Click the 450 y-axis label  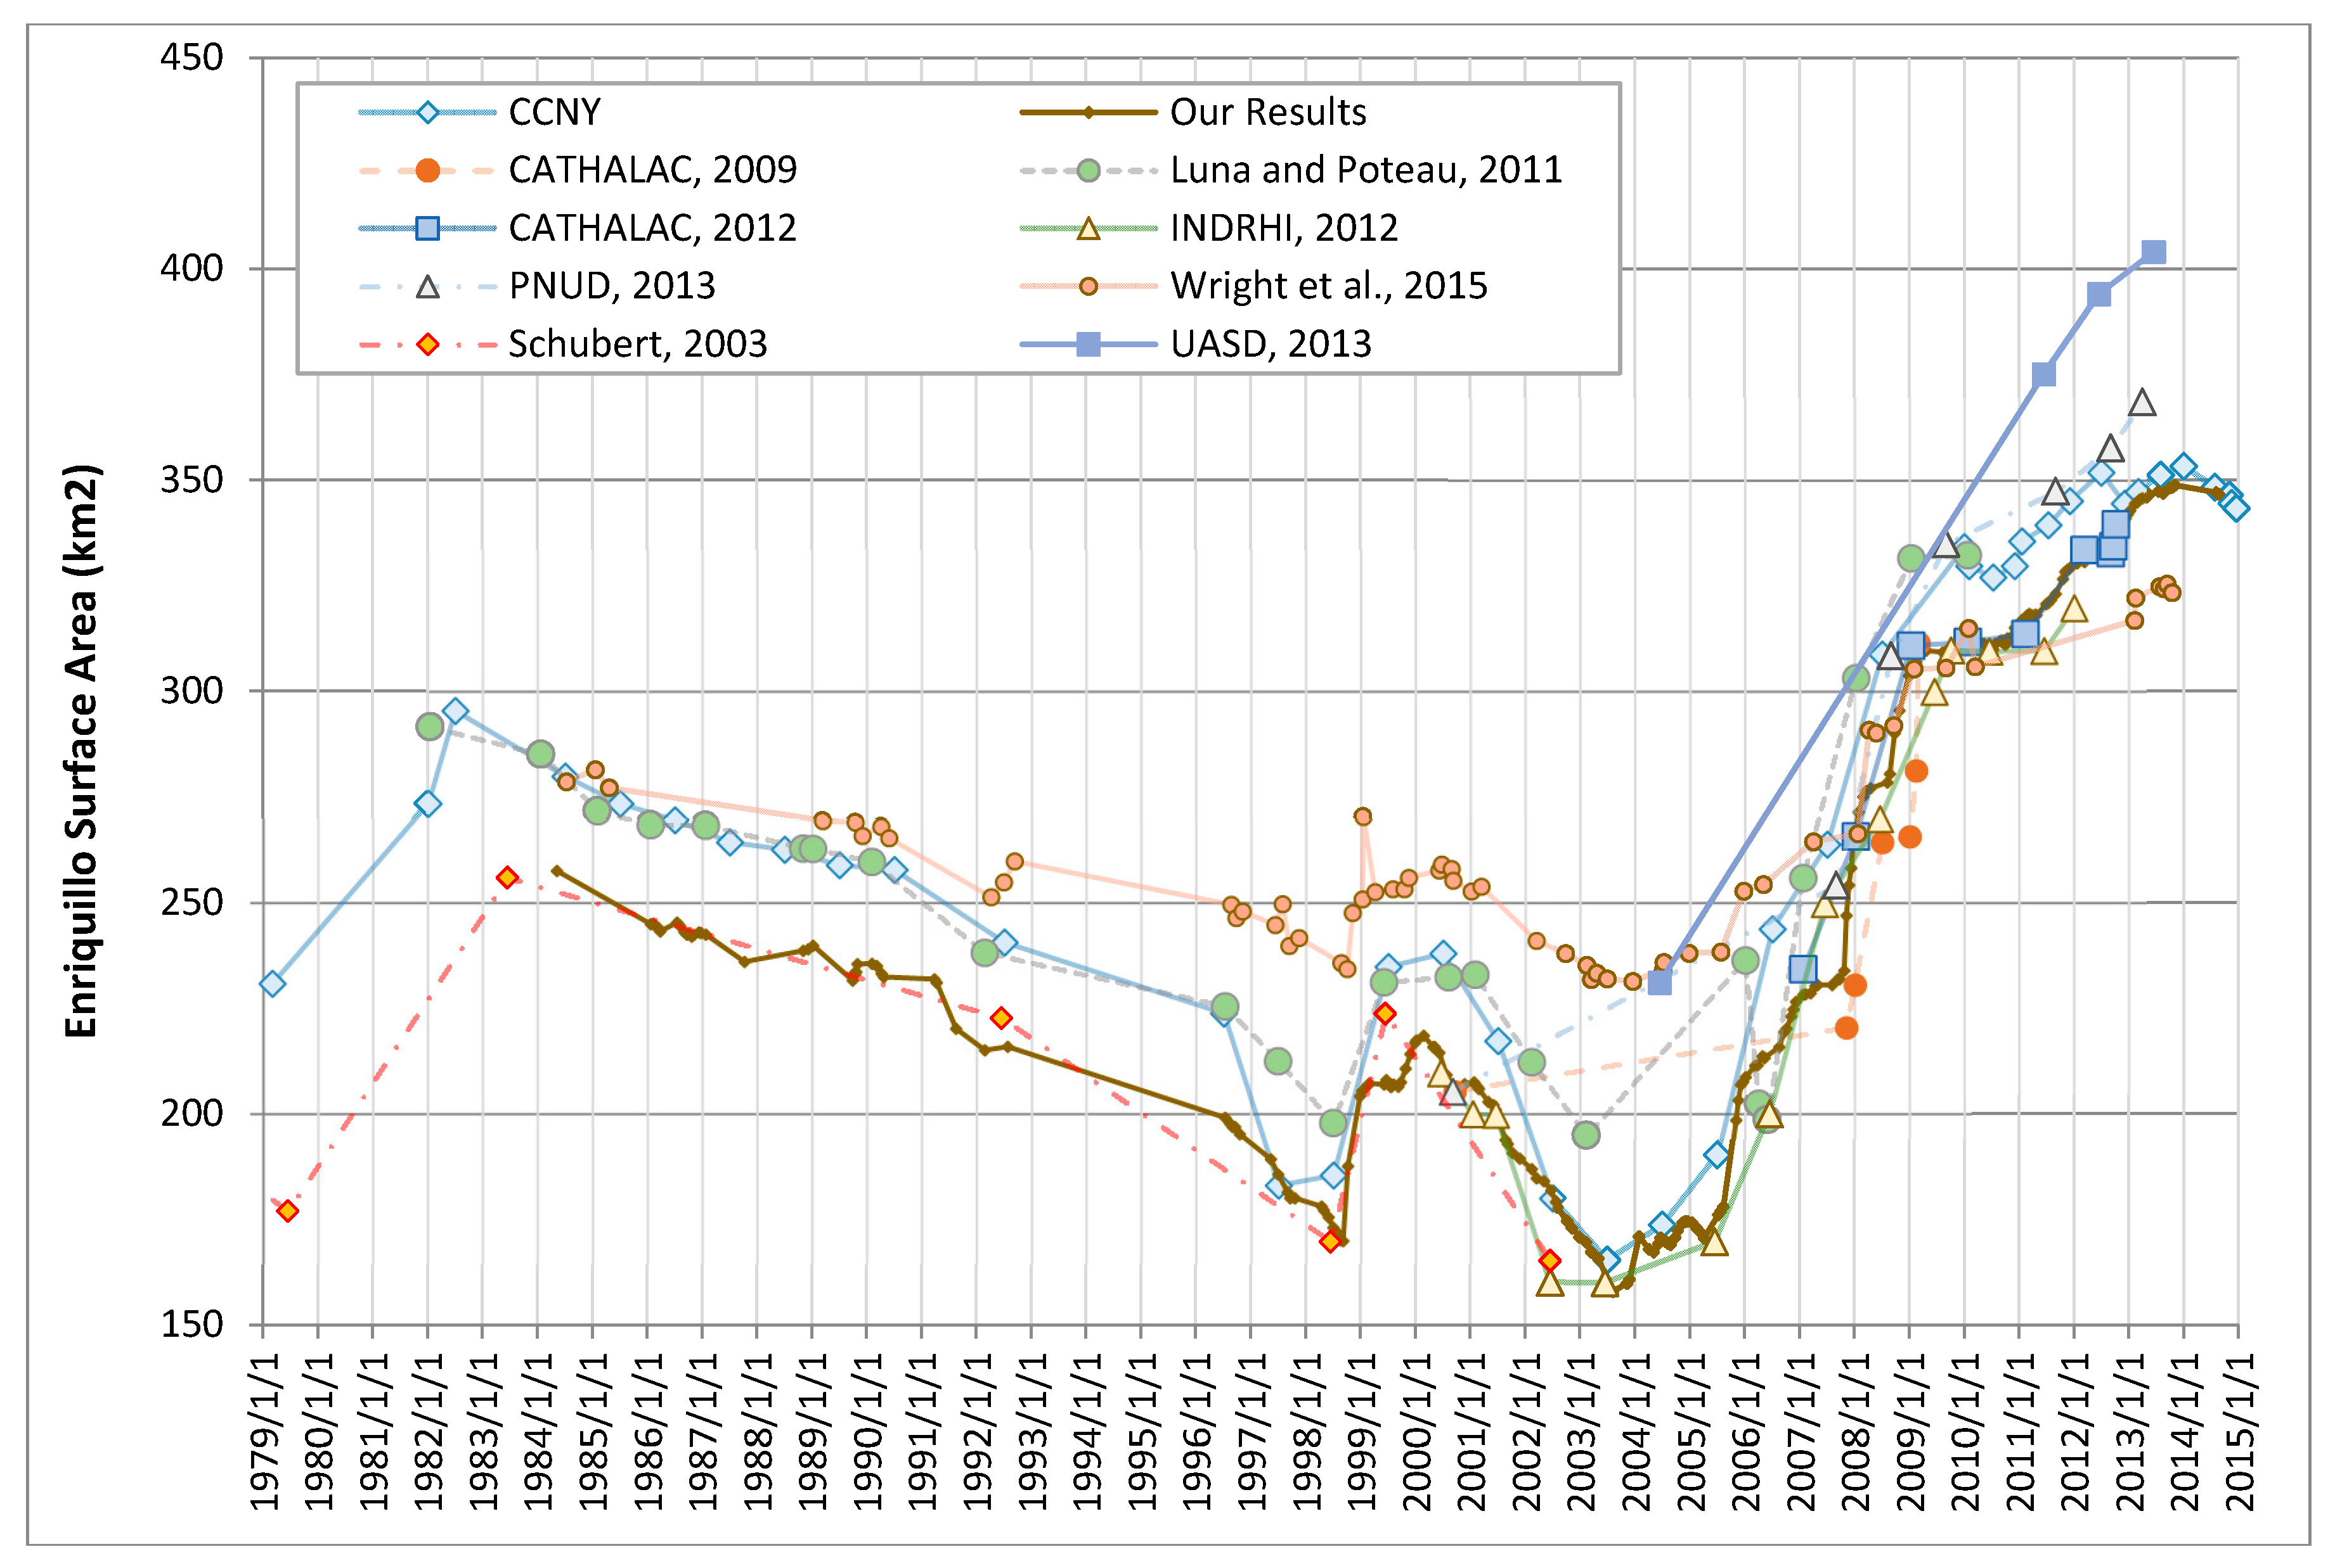pos(192,57)
